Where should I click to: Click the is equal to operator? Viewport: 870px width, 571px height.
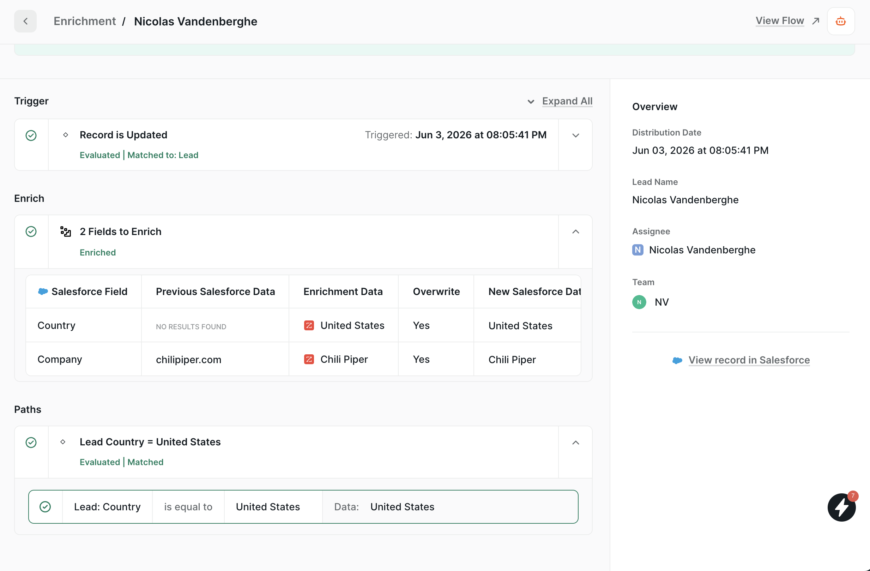(x=188, y=507)
